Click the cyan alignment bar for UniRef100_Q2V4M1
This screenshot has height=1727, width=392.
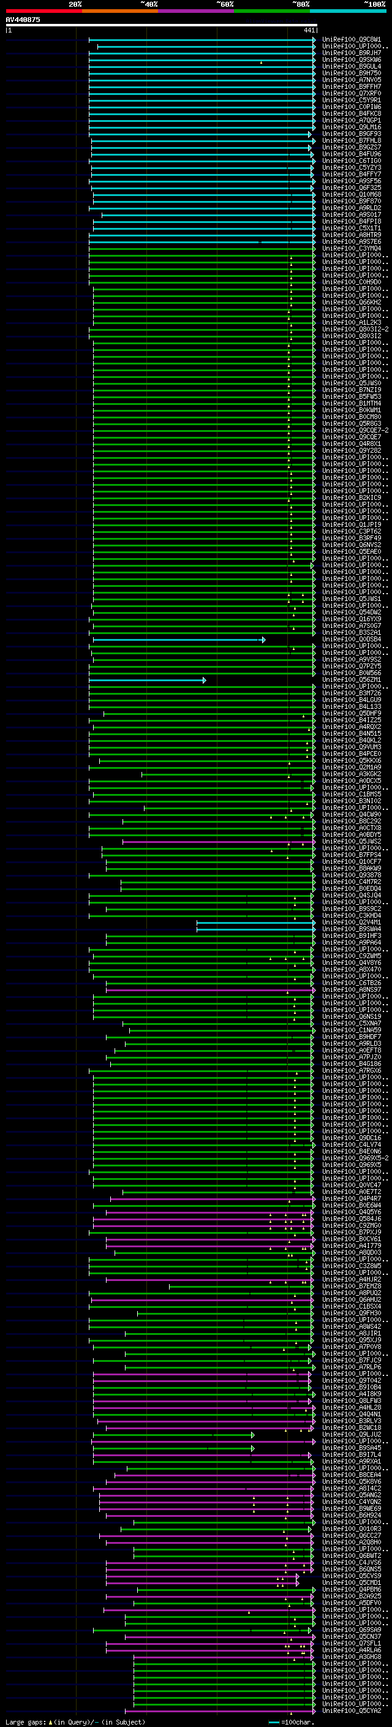[255, 923]
